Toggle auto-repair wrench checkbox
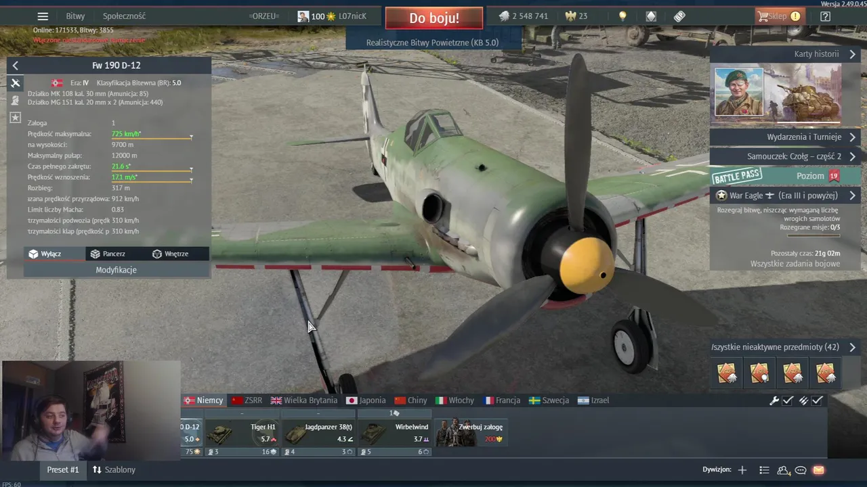Screen dimensions: 867x487 pyautogui.click(x=788, y=400)
